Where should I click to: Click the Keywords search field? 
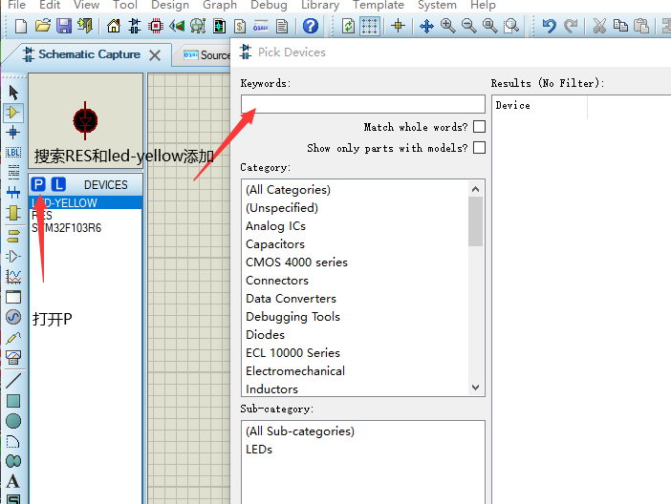click(x=363, y=104)
